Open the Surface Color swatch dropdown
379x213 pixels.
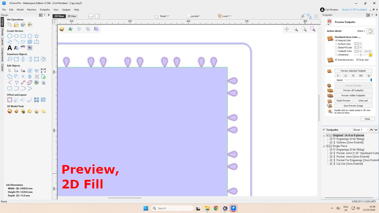(361, 44)
